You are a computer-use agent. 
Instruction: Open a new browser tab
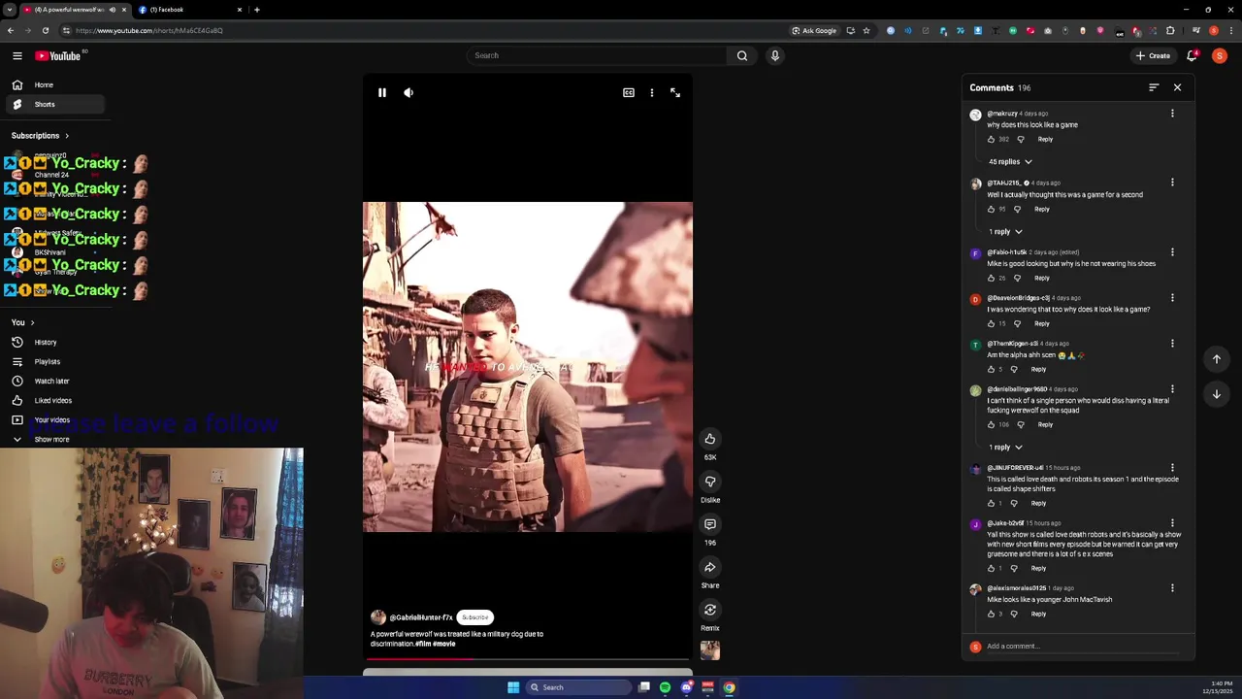coord(256,10)
